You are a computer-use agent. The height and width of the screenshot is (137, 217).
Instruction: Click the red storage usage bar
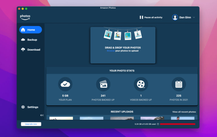177,124
